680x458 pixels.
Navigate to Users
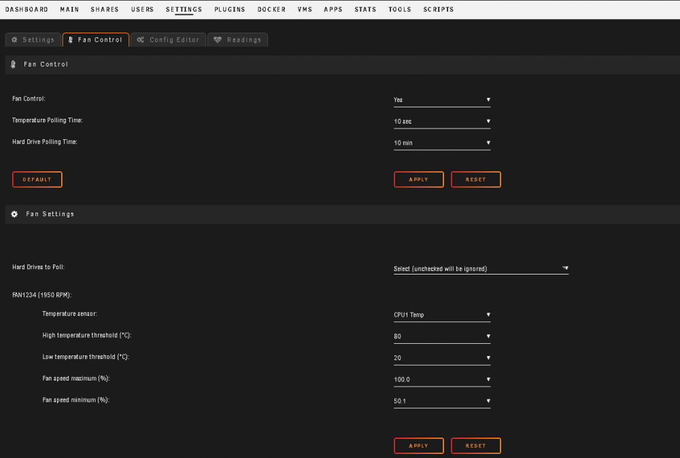click(142, 9)
